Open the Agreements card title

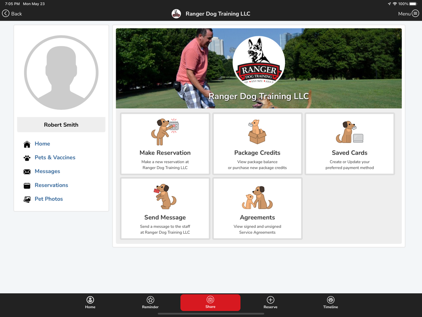pyautogui.click(x=257, y=218)
